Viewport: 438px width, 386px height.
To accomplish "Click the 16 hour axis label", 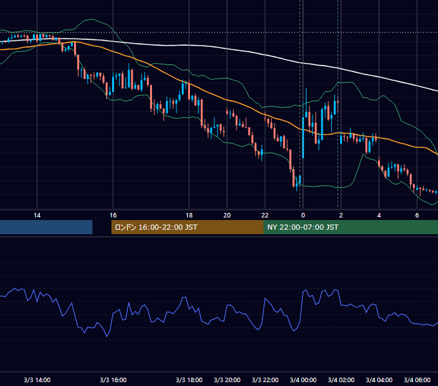I will tap(113, 216).
